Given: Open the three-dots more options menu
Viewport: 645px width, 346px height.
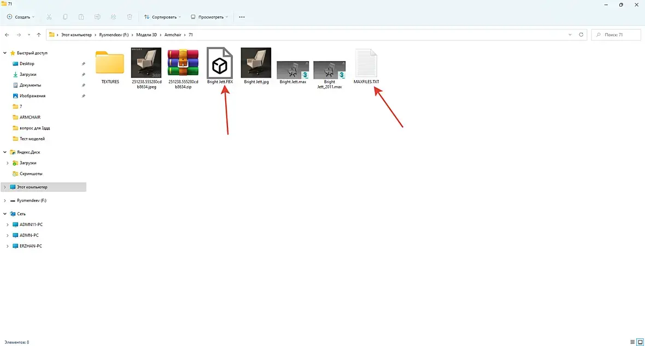Looking at the screenshot, I should pos(242,17).
